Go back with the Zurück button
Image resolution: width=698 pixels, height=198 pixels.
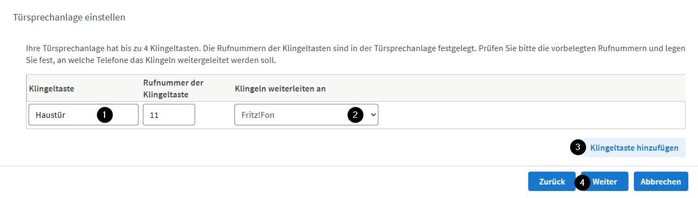point(552,182)
